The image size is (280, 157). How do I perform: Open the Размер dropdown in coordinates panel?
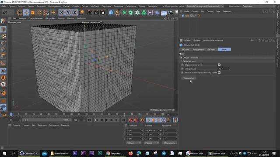click(x=151, y=143)
